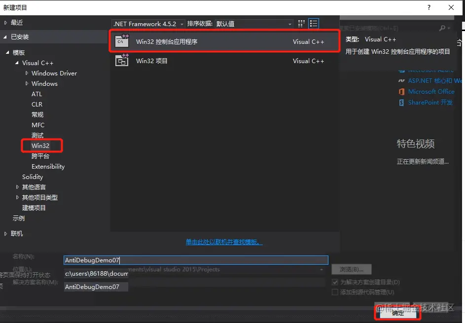Select Win32 控制台应用程序 template row
This screenshot has height=323, width=465.
point(224,41)
